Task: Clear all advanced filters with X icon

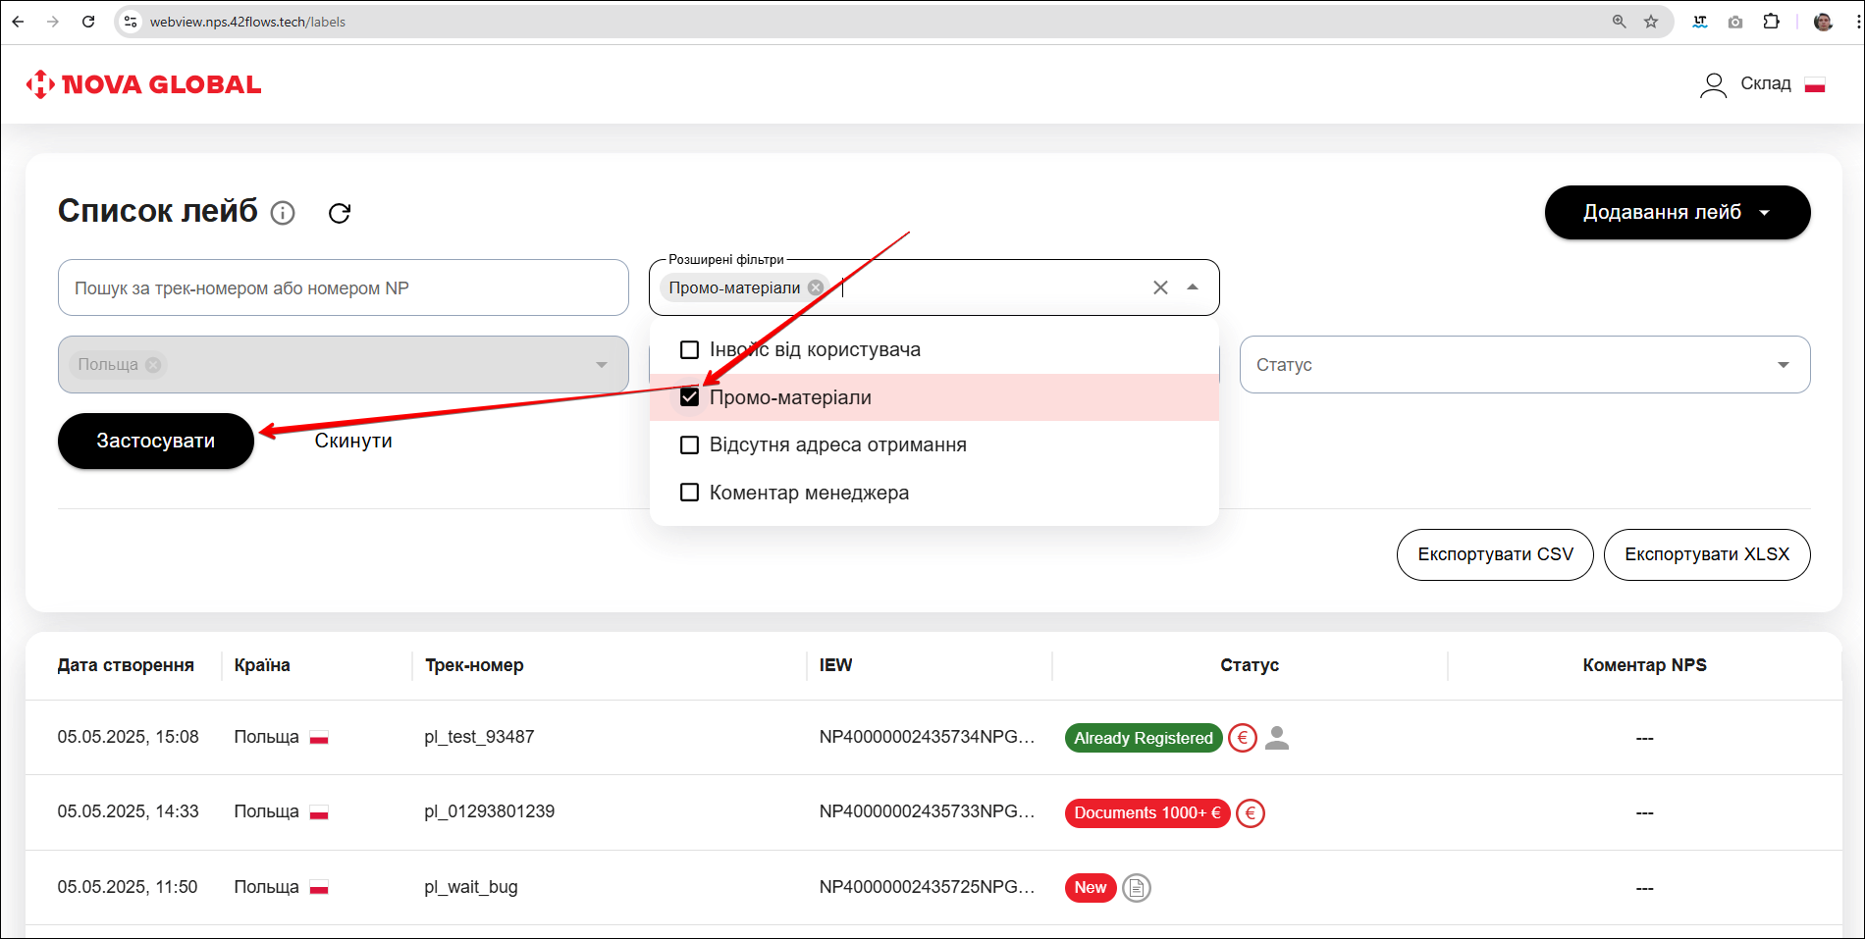Action: pyautogui.click(x=1160, y=287)
